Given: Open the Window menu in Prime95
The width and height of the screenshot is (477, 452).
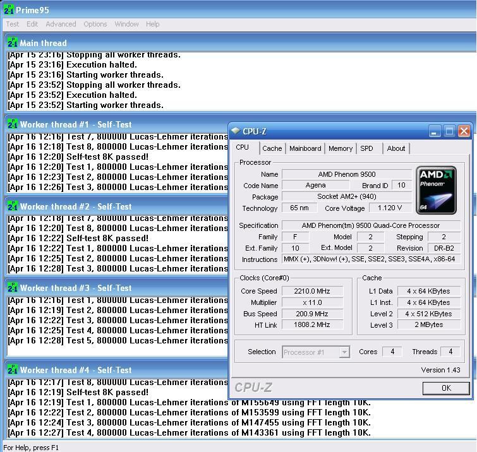Looking at the screenshot, I should coord(126,24).
